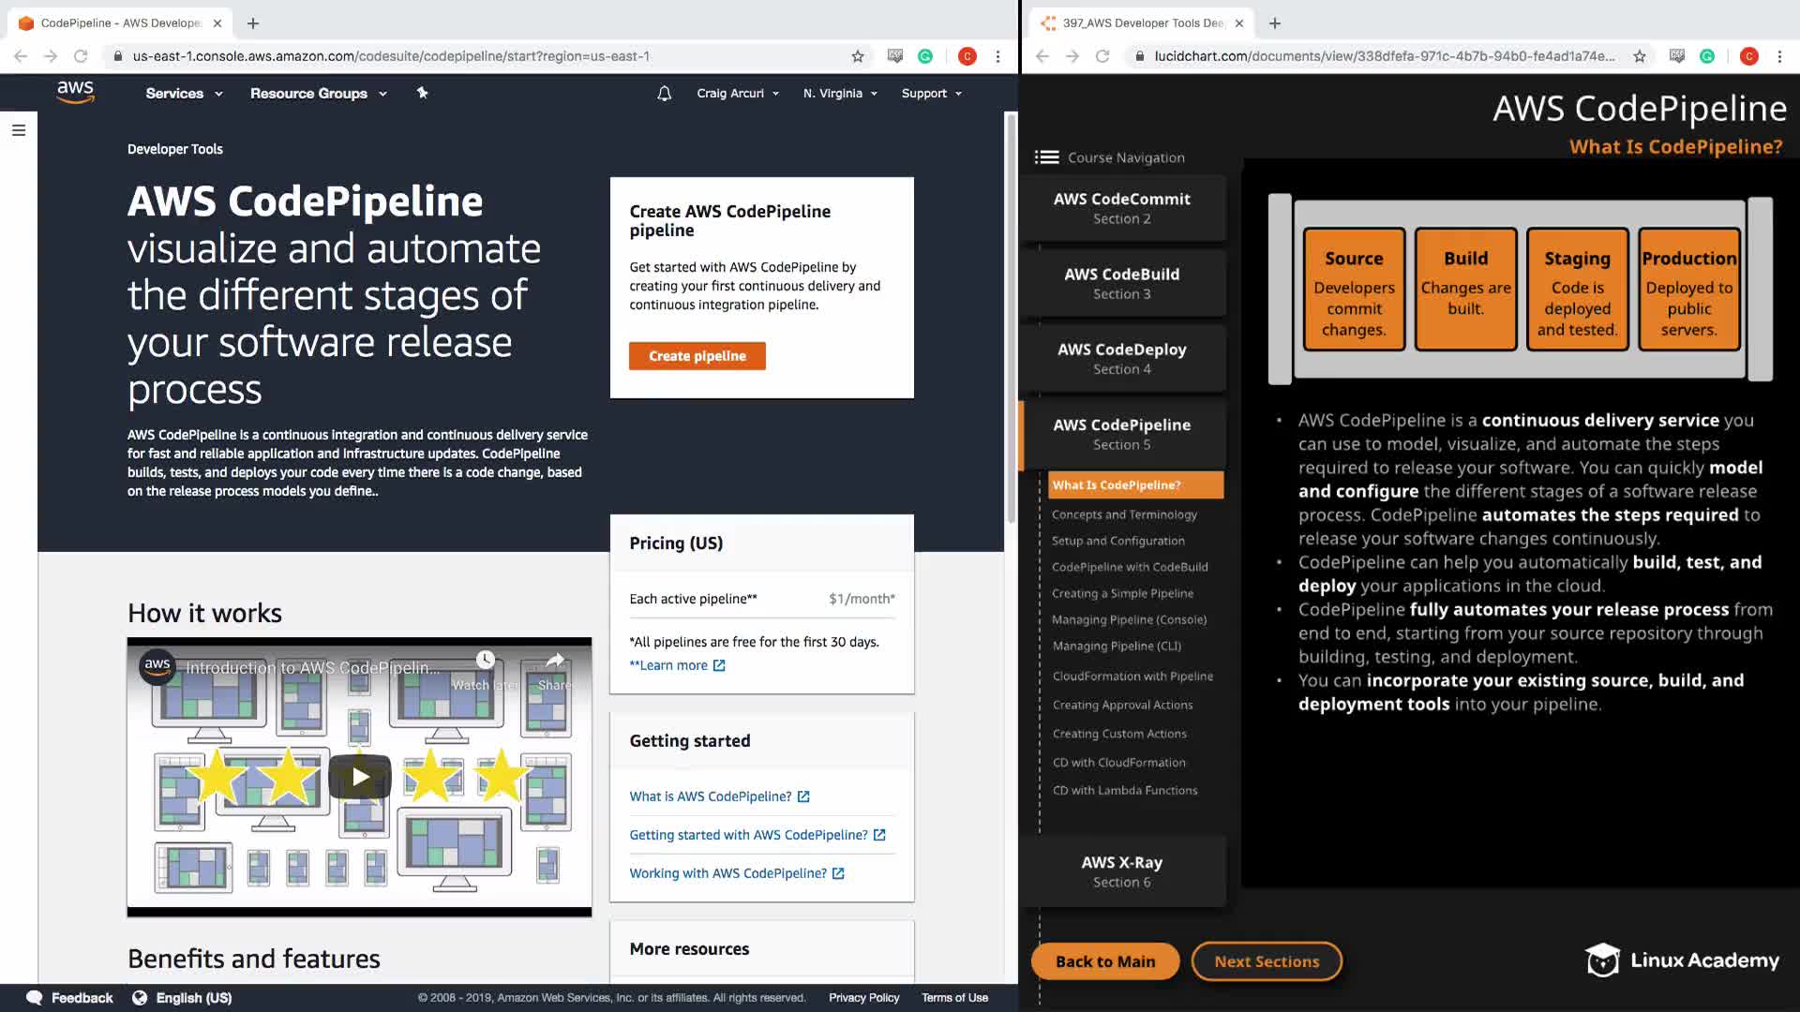Open the Craig Arcuri account dropdown
This screenshot has height=1012, width=1800.
click(x=737, y=94)
